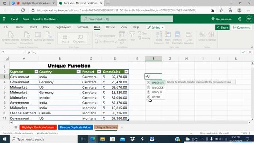Add a new sheet with plus

pos(122,127)
